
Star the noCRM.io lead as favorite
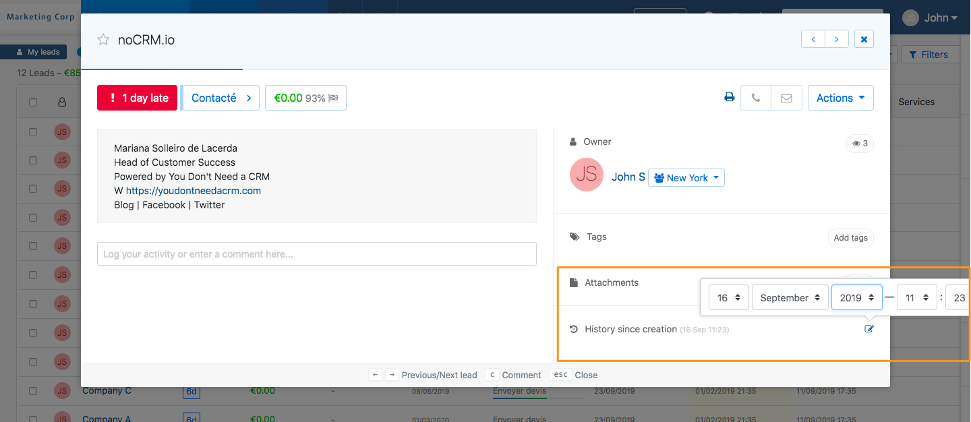coord(103,40)
